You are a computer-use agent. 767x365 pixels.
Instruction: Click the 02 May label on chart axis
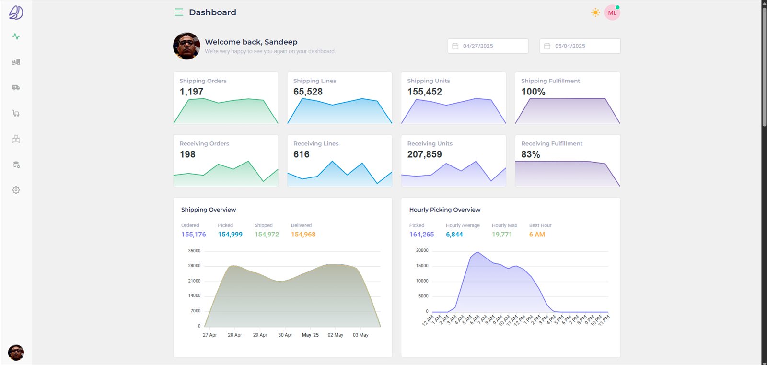[x=336, y=335]
